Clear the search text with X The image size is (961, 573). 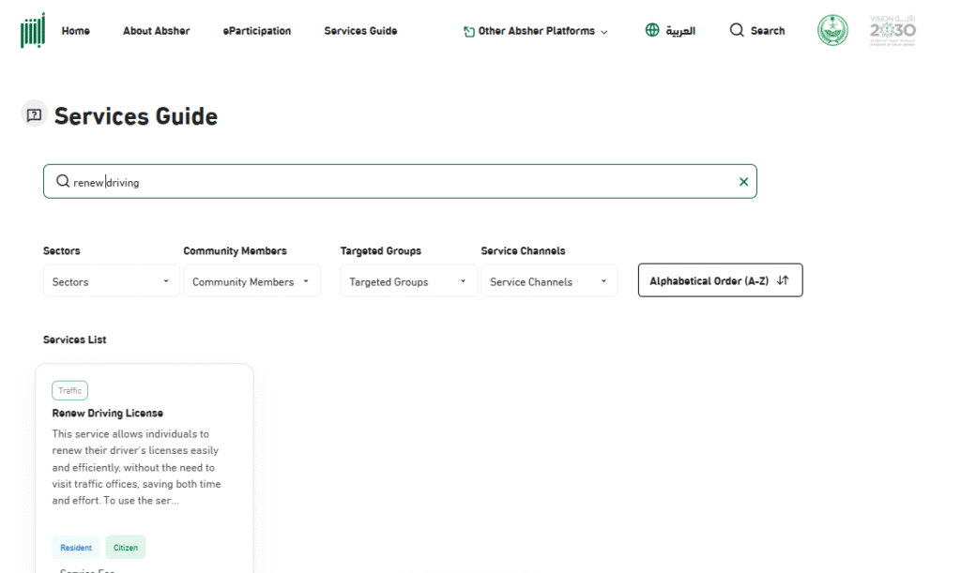coord(743,182)
